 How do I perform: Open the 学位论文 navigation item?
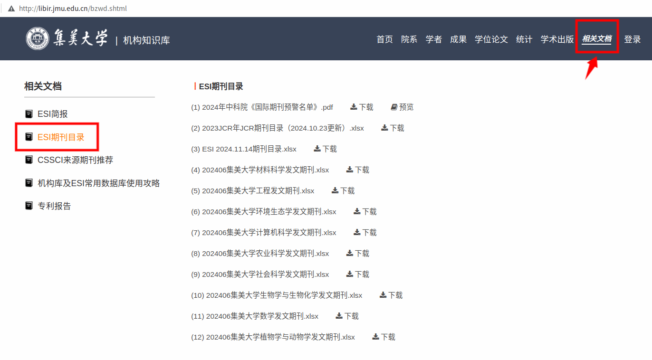(x=491, y=39)
